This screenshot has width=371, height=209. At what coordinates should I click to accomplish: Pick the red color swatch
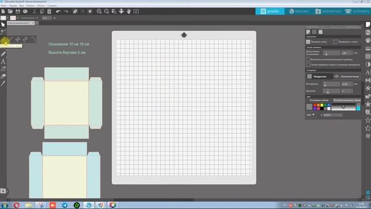point(315,105)
